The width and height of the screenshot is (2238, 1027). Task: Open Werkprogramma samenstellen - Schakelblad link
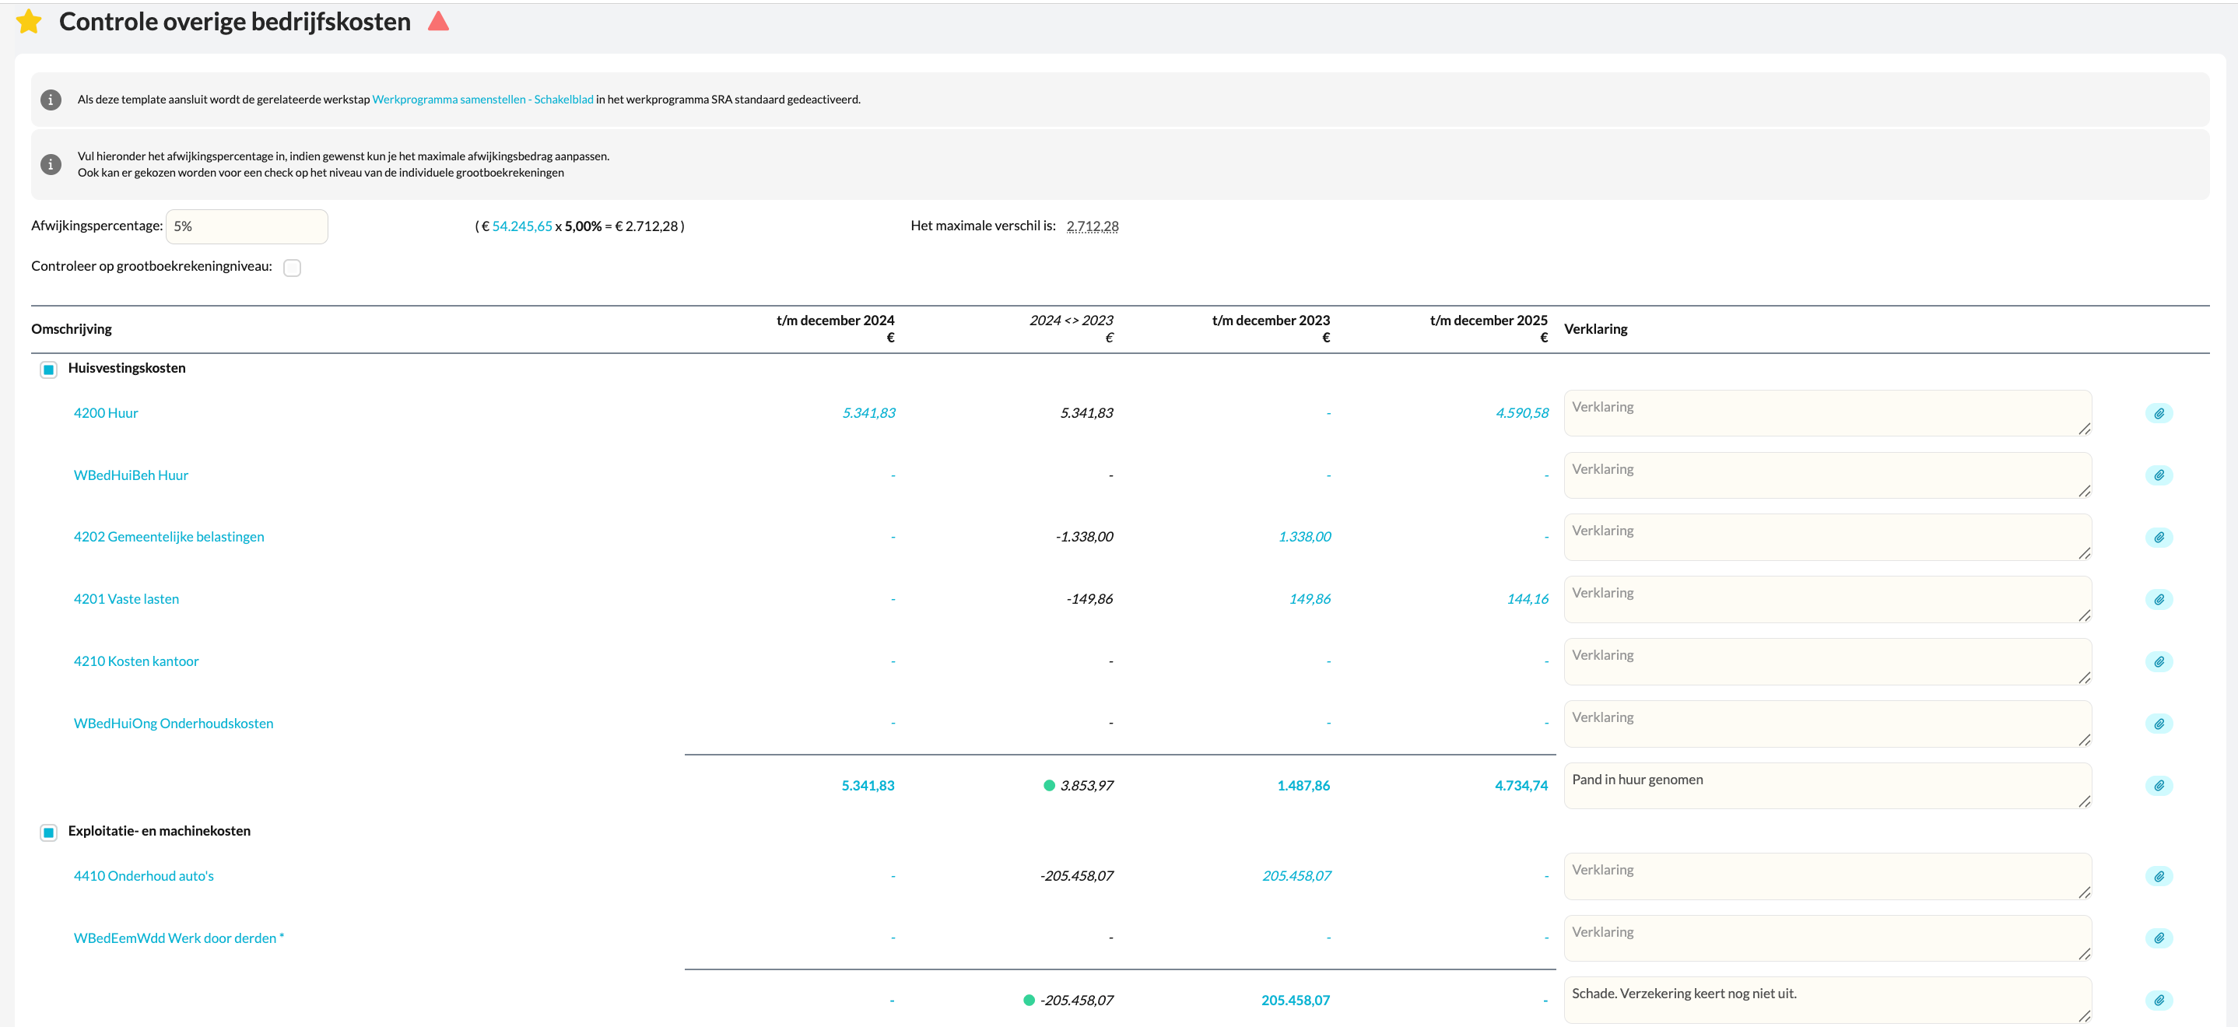(x=482, y=100)
